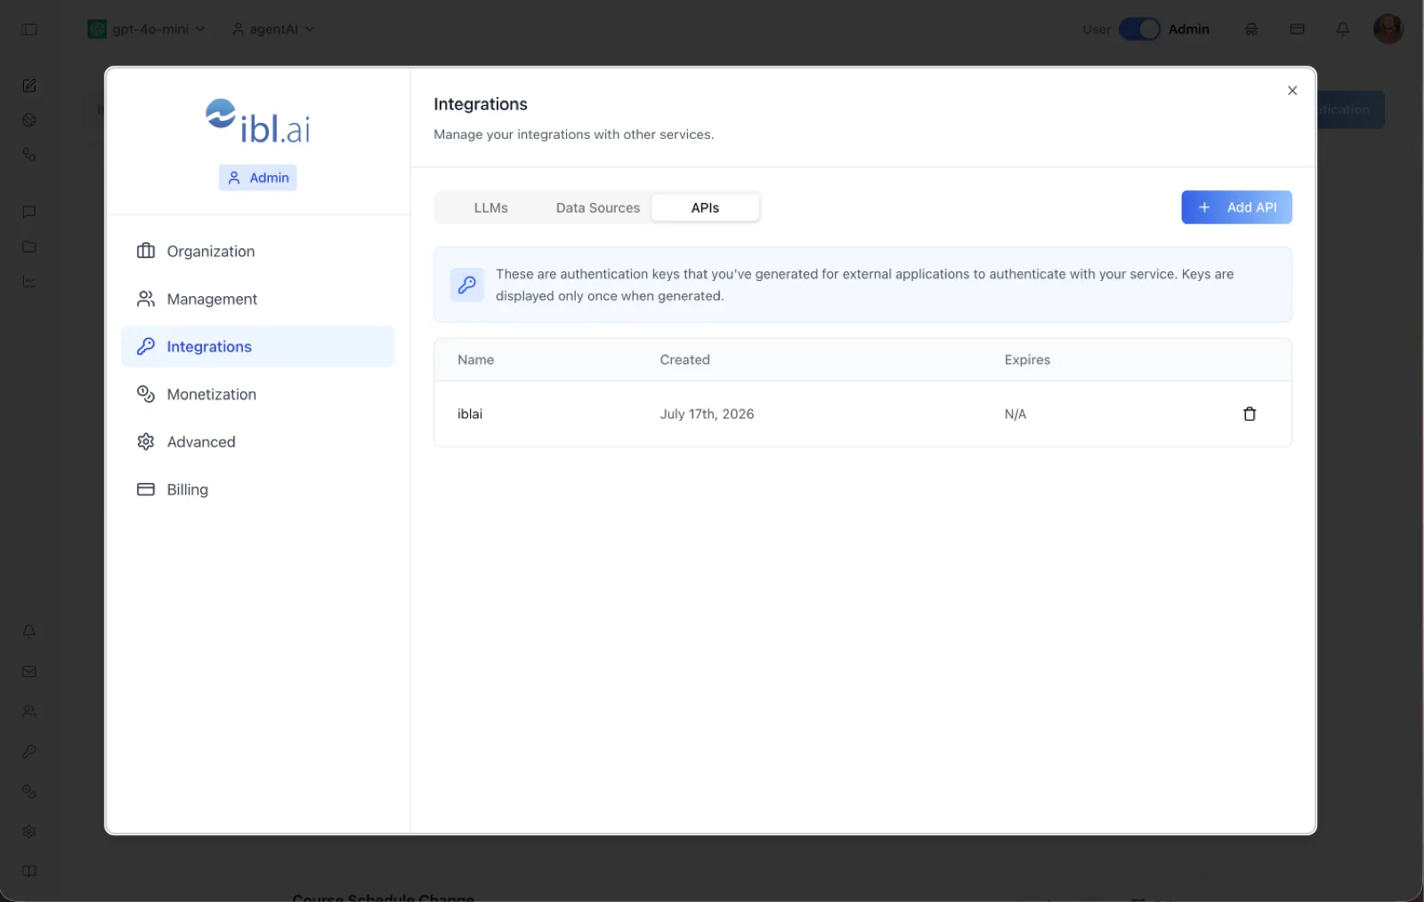Click the Expires column header
This screenshot has height=902, width=1424.
(x=1027, y=359)
